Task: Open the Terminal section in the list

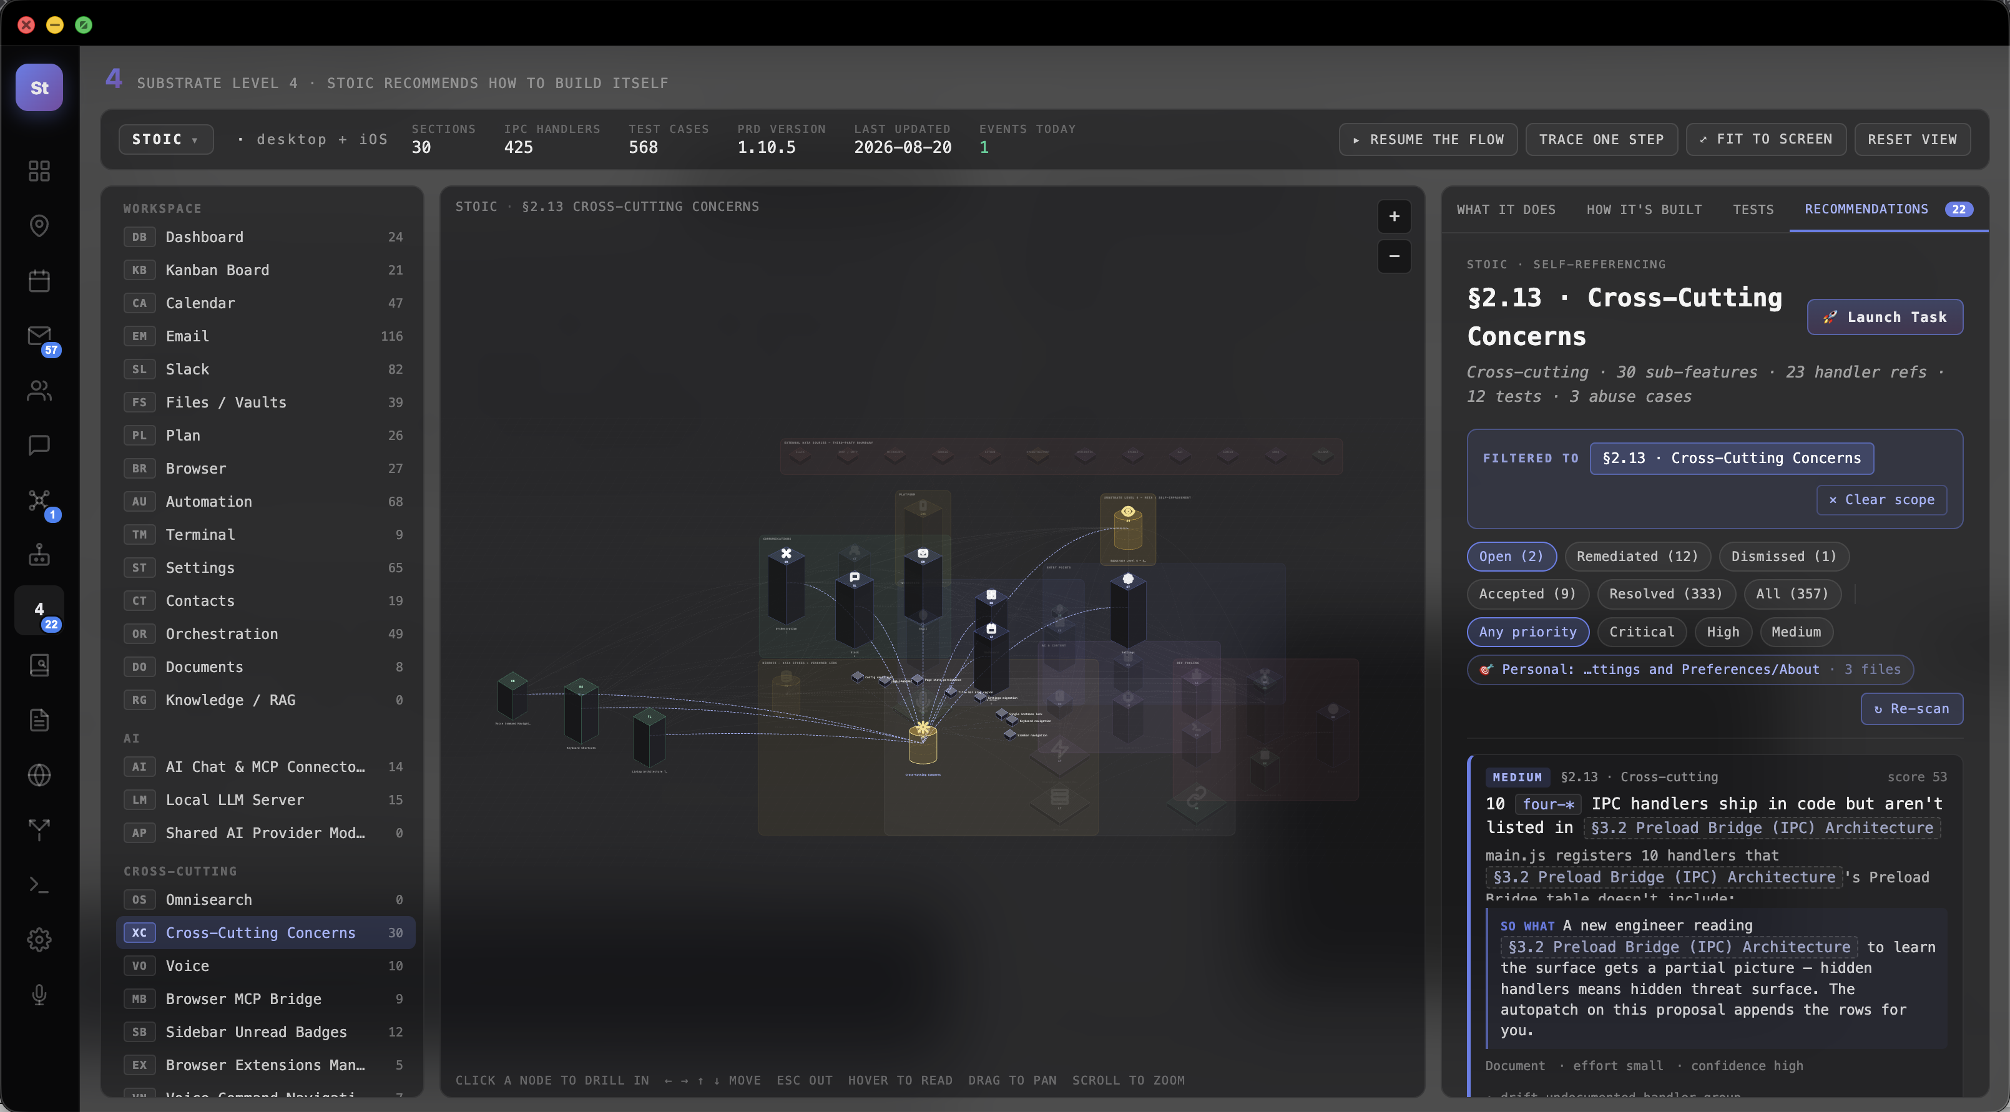Action: tap(265, 534)
